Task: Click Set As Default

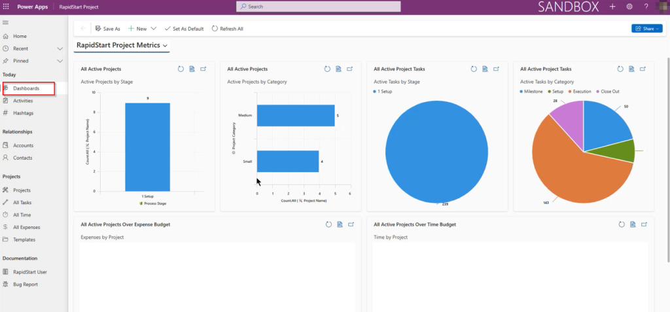Action: pyautogui.click(x=184, y=29)
